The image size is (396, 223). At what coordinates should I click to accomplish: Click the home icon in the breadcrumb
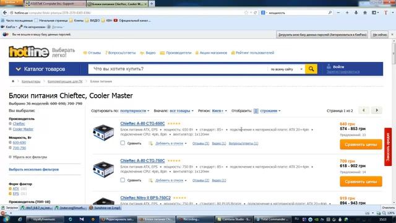[x=13, y=81]
